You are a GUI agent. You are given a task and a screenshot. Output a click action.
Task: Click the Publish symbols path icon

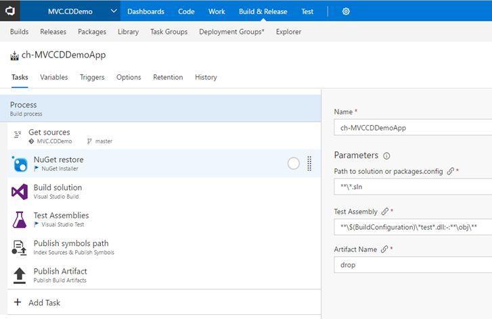click(x=19, y=247)
